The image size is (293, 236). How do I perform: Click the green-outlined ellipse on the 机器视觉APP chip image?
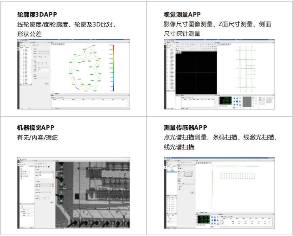pos(61,179)
